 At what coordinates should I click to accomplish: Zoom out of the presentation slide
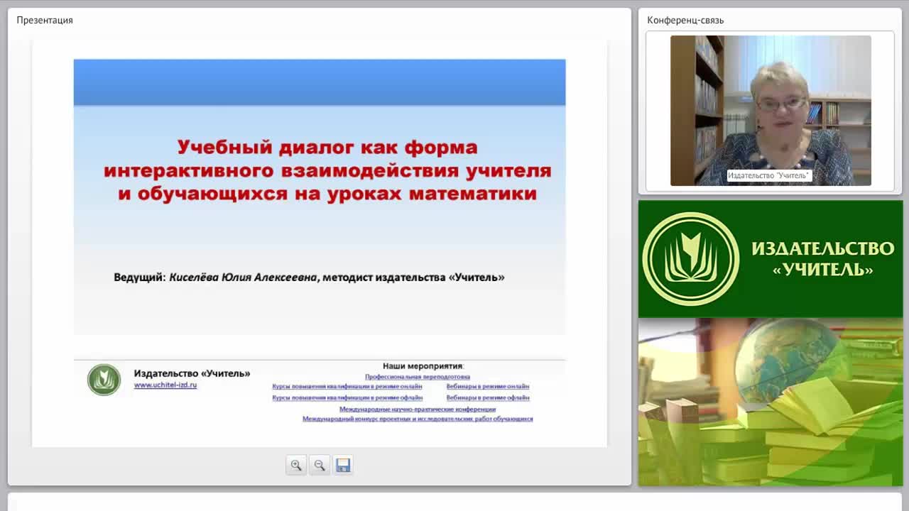320,465
